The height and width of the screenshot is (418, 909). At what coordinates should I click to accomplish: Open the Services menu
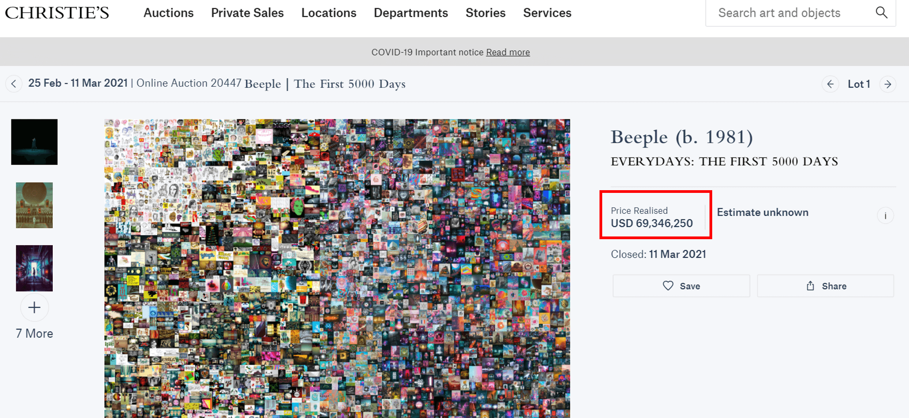[x=547, y=13]
